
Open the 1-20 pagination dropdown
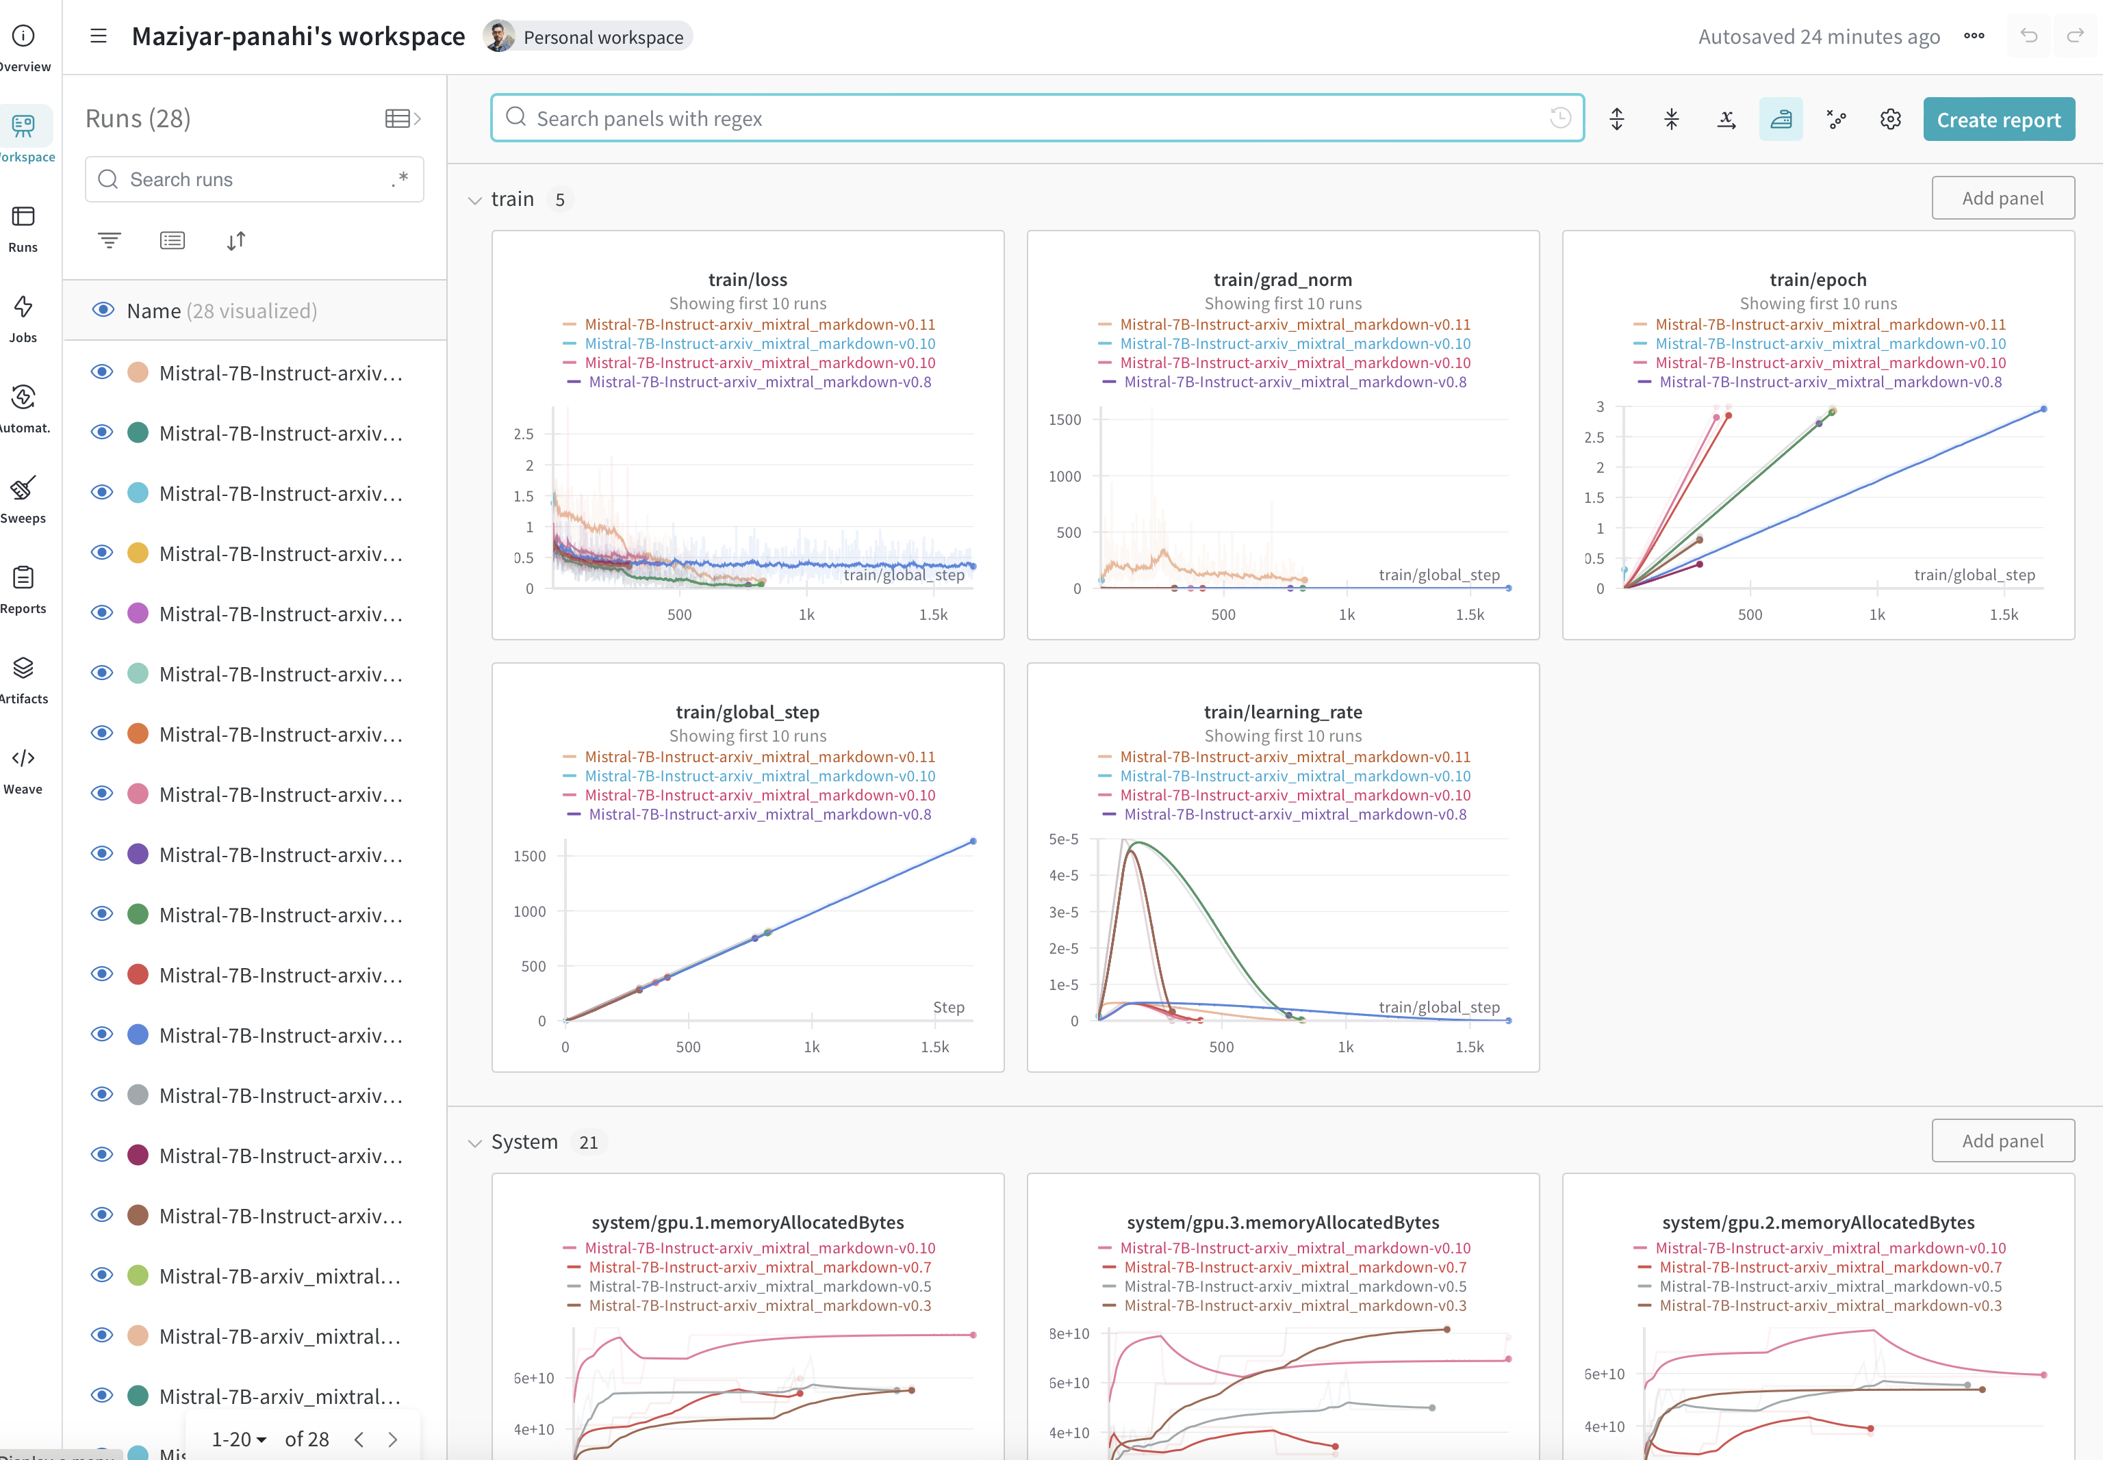pyautogui.click(x=239, y=1439)
